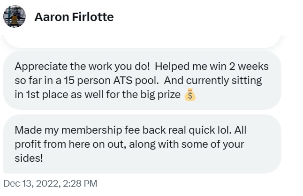Click the word "sides!" in last message
The width and height of the screenshot is (303, 196).
point(29,158)
